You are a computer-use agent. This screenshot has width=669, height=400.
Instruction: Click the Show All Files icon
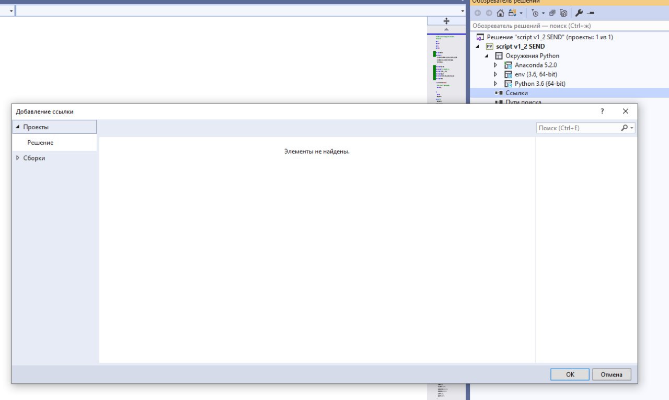click(563, 13)
